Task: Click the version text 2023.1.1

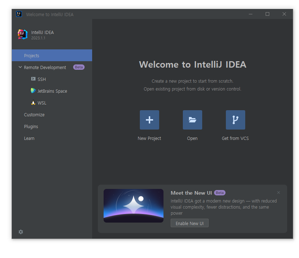Action: [38, 38]
